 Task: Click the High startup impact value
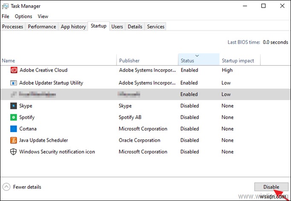pos(227,70)
